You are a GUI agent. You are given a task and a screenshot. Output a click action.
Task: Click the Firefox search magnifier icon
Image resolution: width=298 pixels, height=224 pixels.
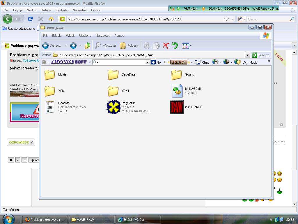(x=292, y=19)
